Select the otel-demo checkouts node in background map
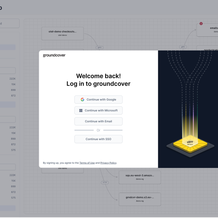 62,33
